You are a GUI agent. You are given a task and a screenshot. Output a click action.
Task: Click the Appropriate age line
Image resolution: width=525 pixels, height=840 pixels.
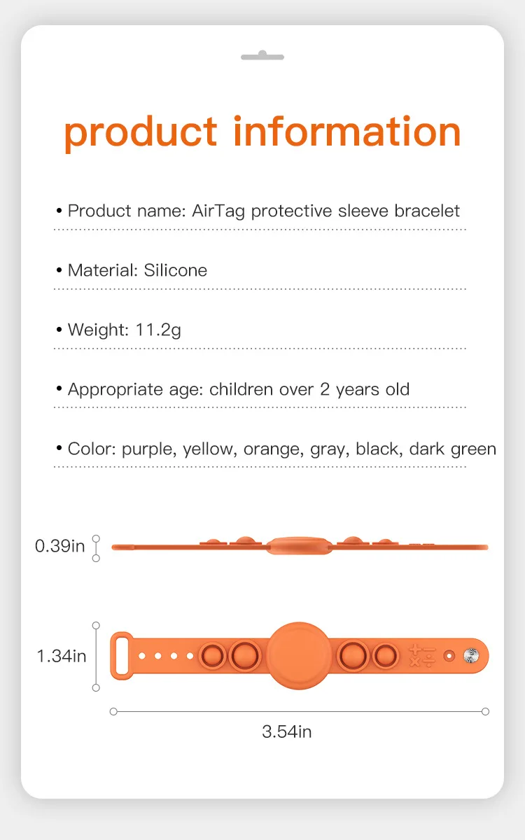(232, 389)
